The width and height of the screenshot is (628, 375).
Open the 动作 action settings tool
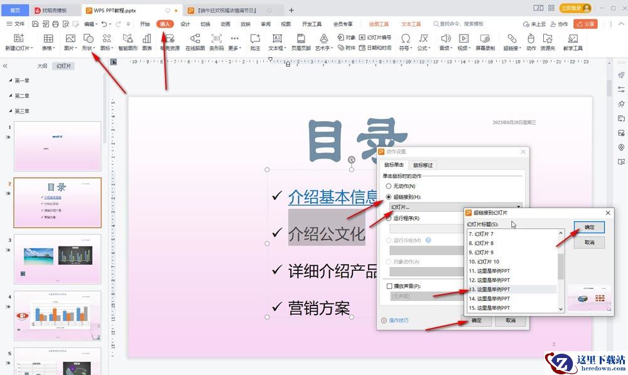pos(531,42)
